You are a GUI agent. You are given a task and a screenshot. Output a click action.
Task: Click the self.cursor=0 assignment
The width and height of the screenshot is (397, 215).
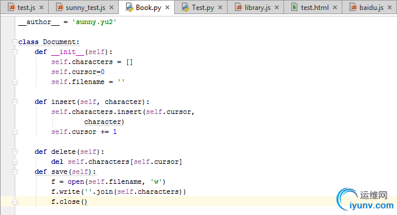78,72
